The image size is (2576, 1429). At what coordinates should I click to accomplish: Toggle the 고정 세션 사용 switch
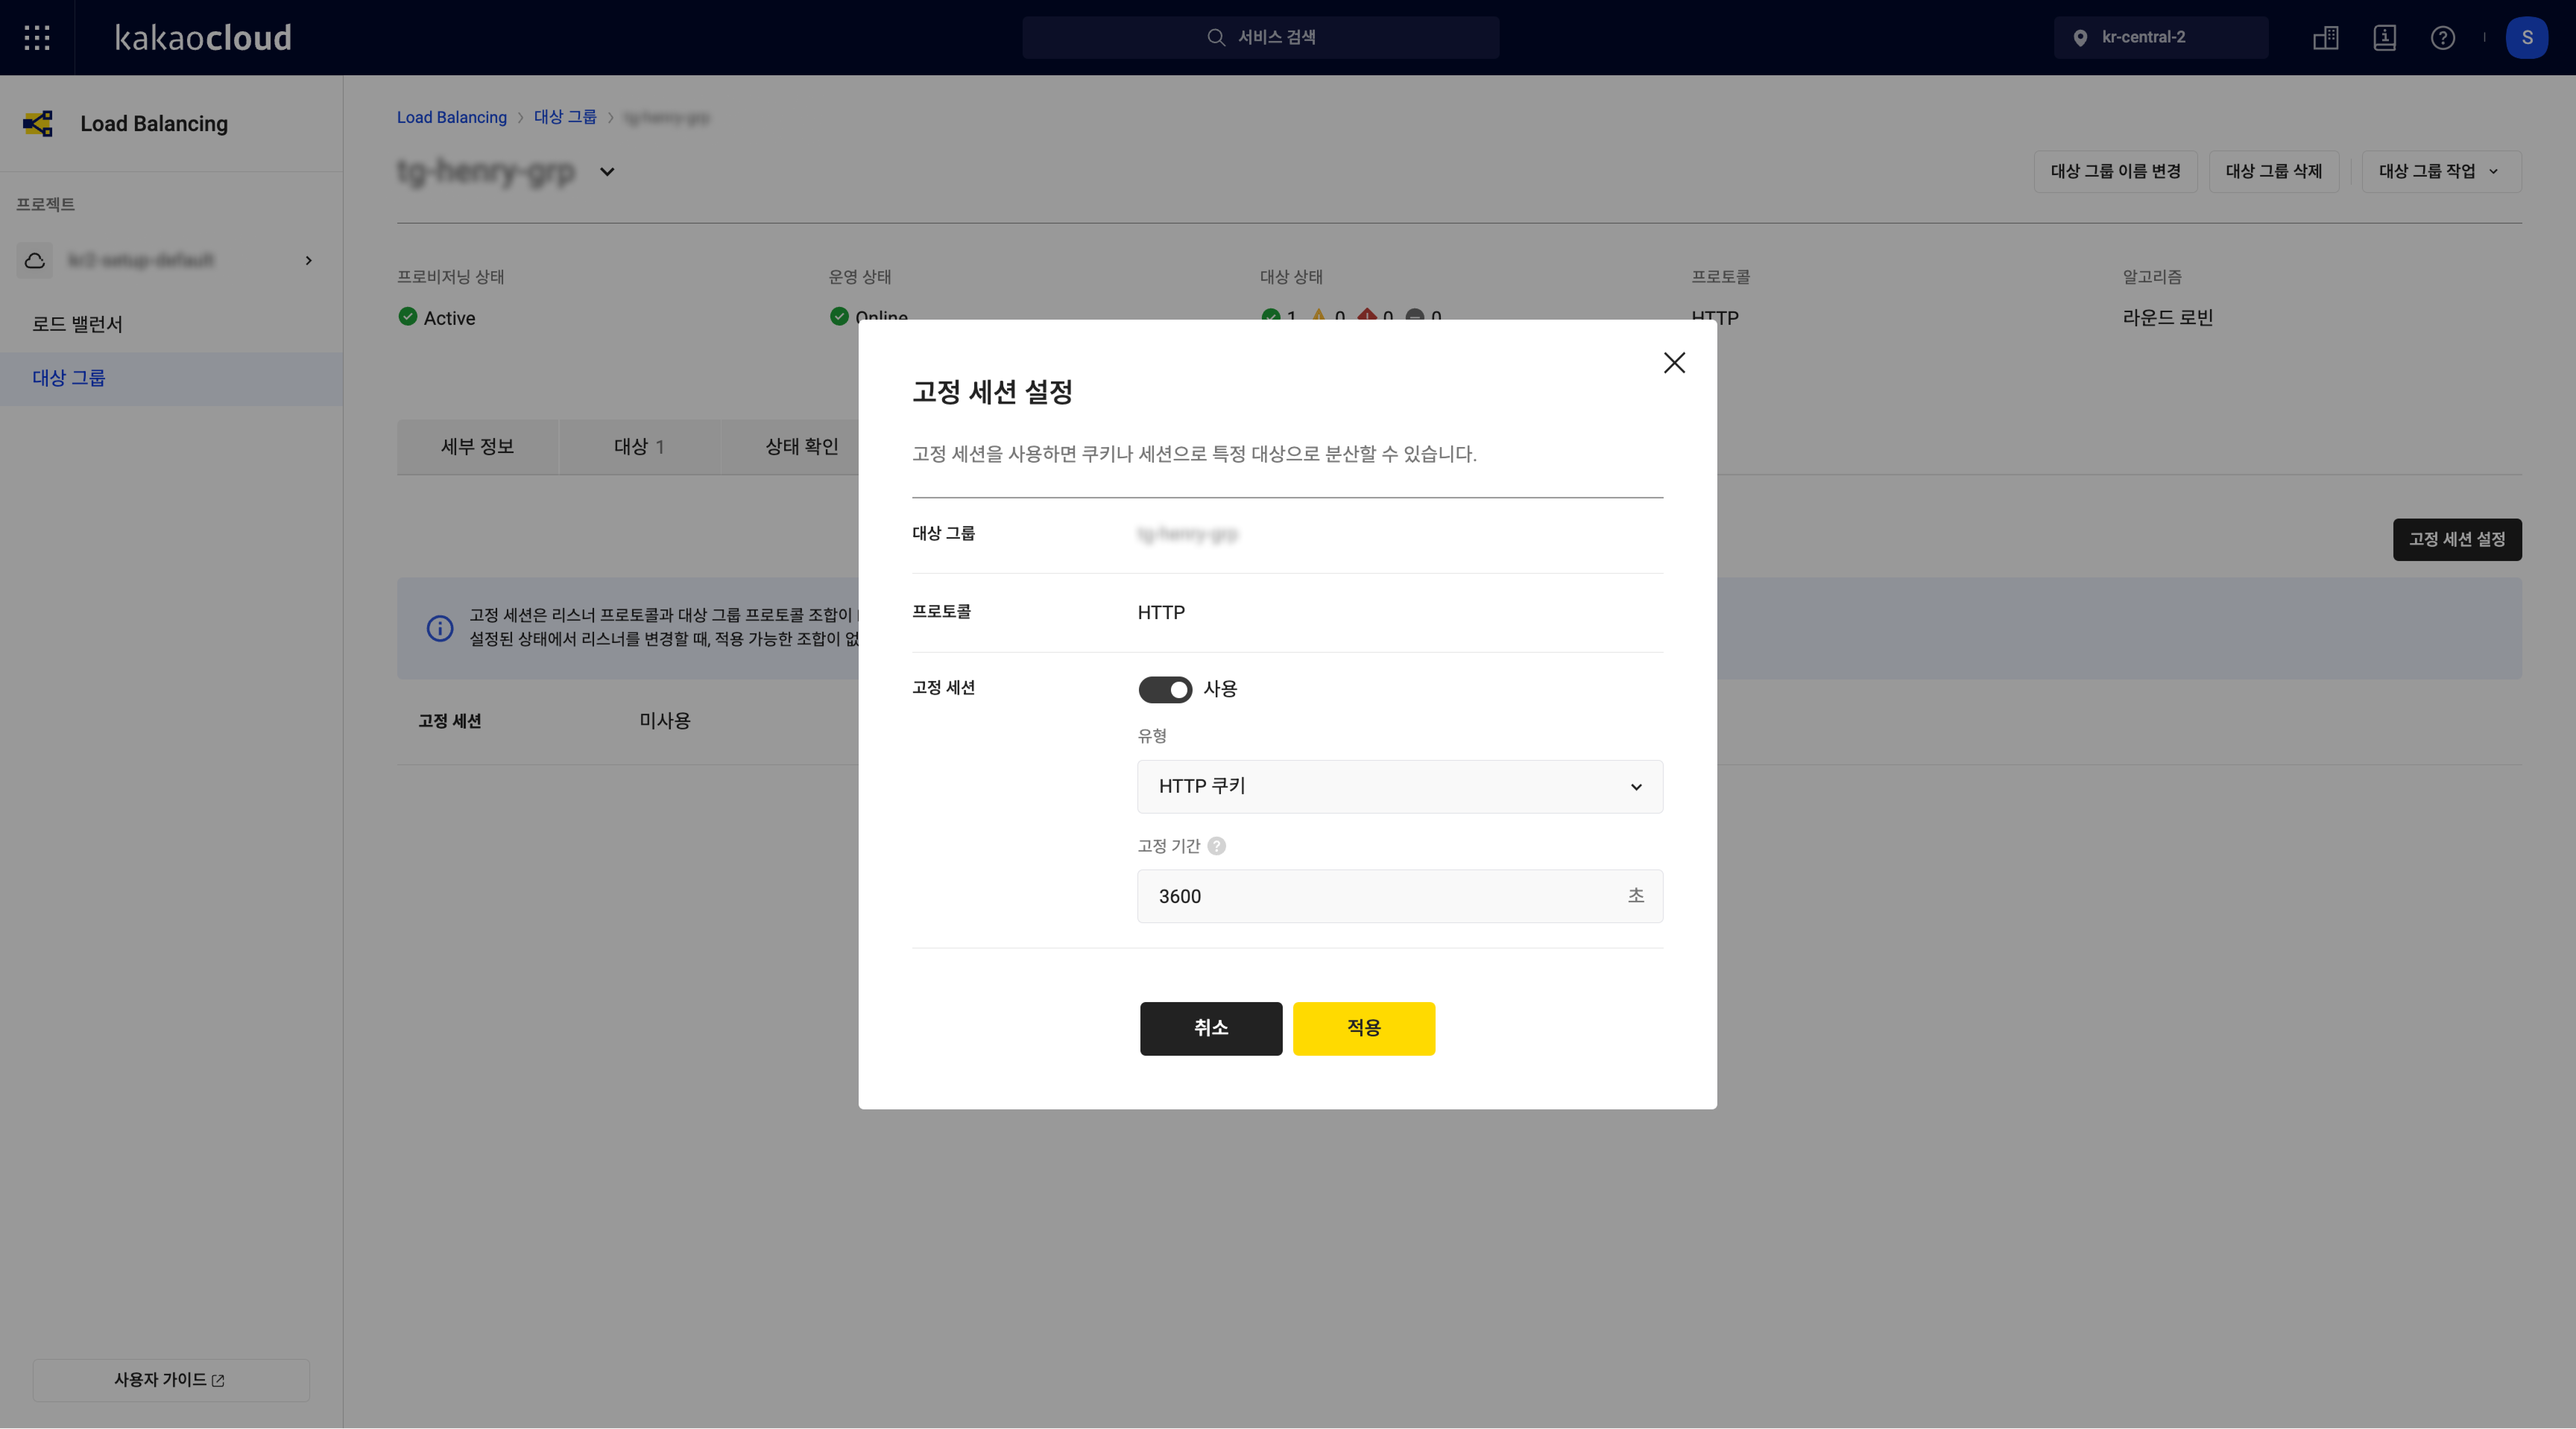point(1165,690)
